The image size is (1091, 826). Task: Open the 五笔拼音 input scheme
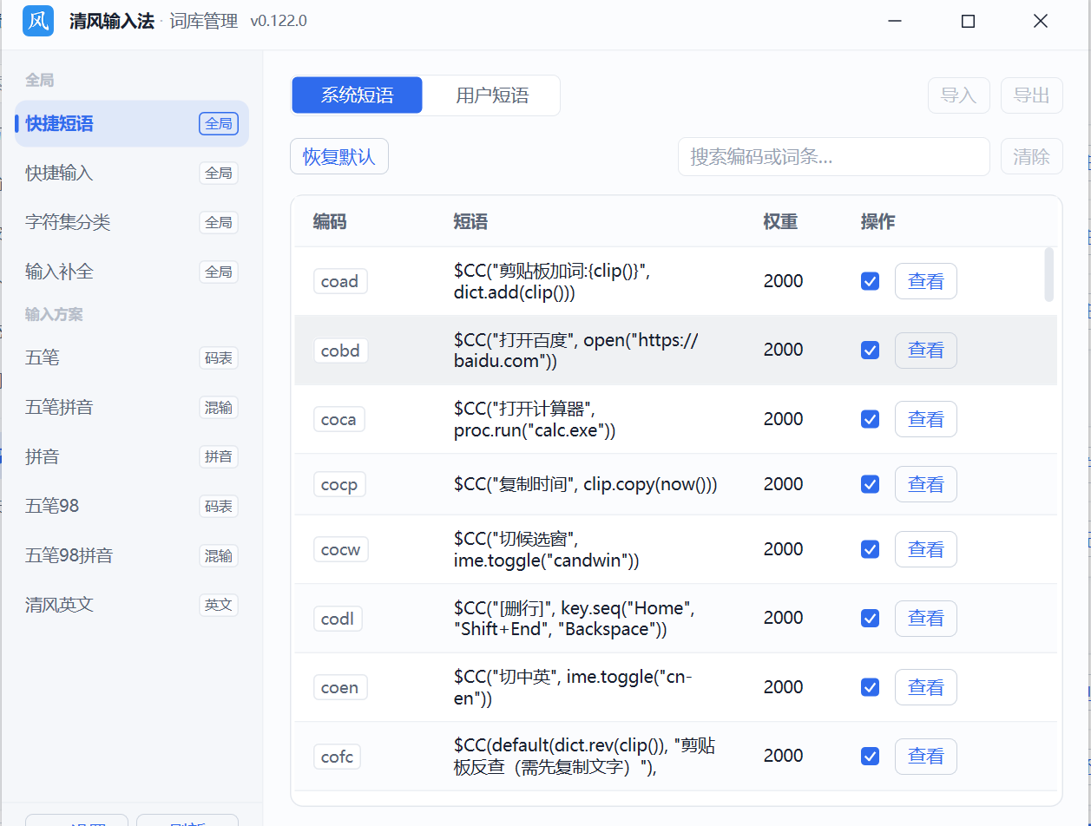132,408
